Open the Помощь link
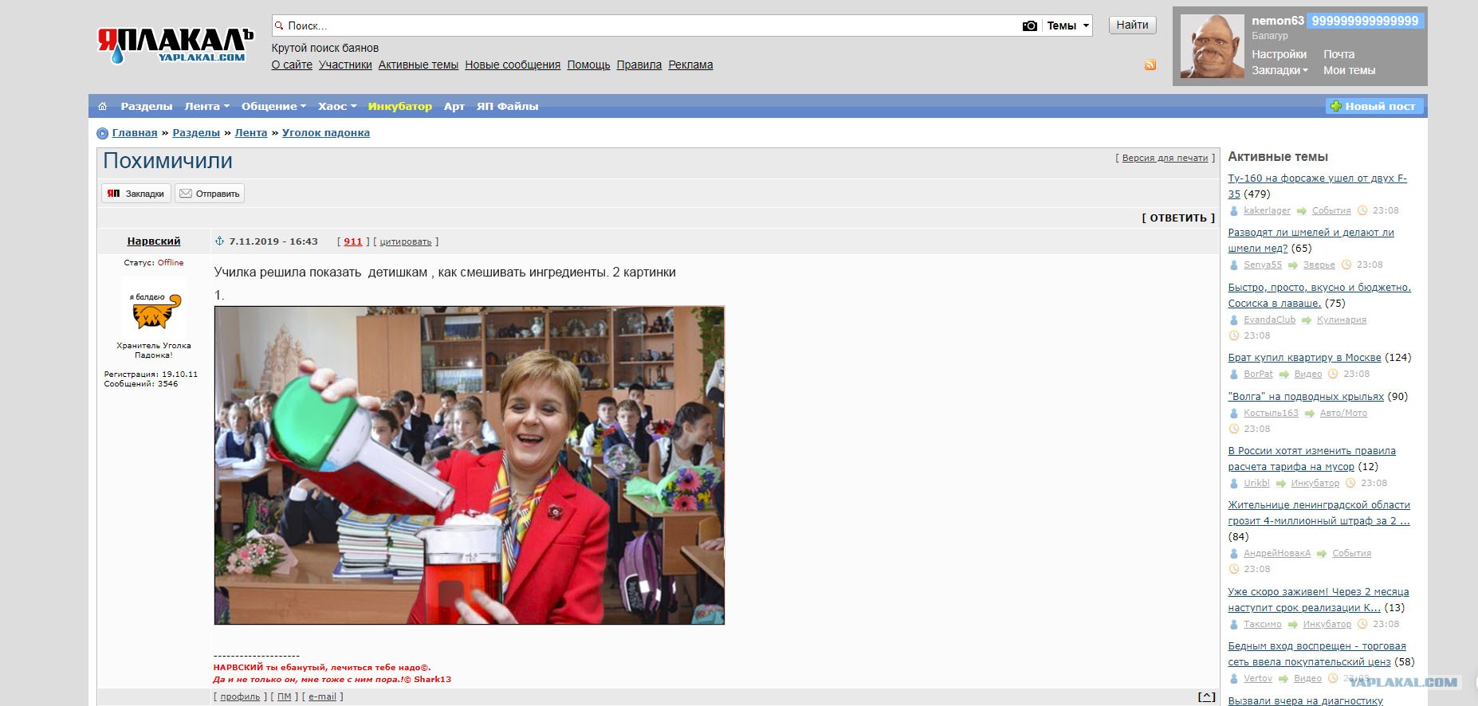The height and width of the screenshot is (706, 1478). pos(588,65)
